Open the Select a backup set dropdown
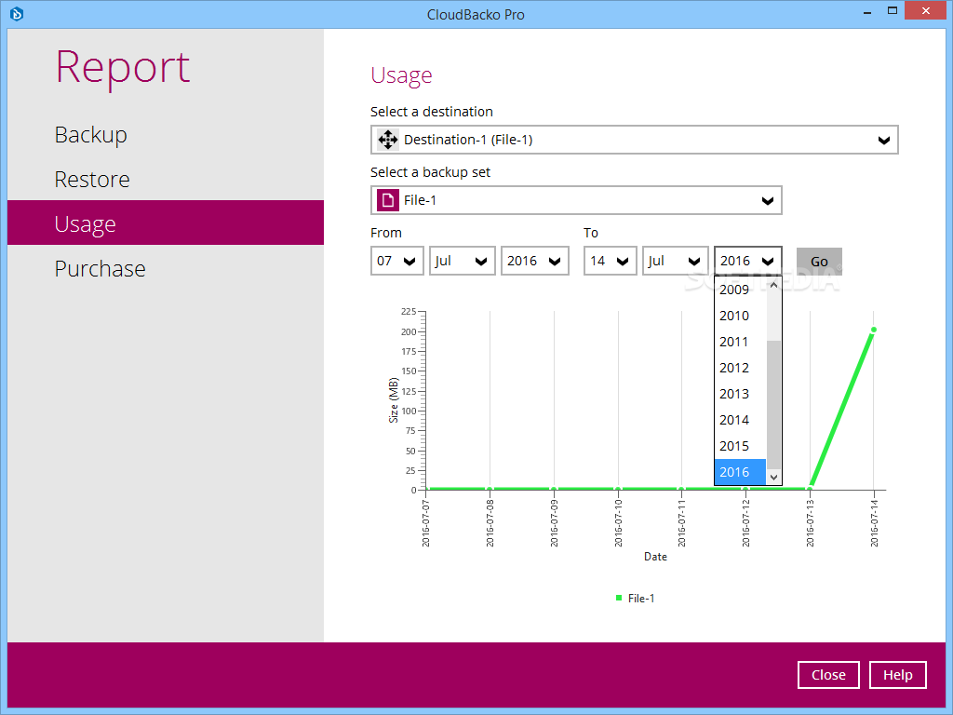 point(575,200)
